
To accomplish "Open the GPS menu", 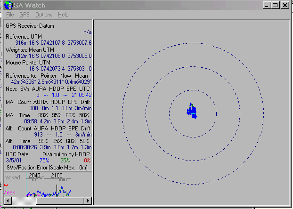I will point(24,15).
